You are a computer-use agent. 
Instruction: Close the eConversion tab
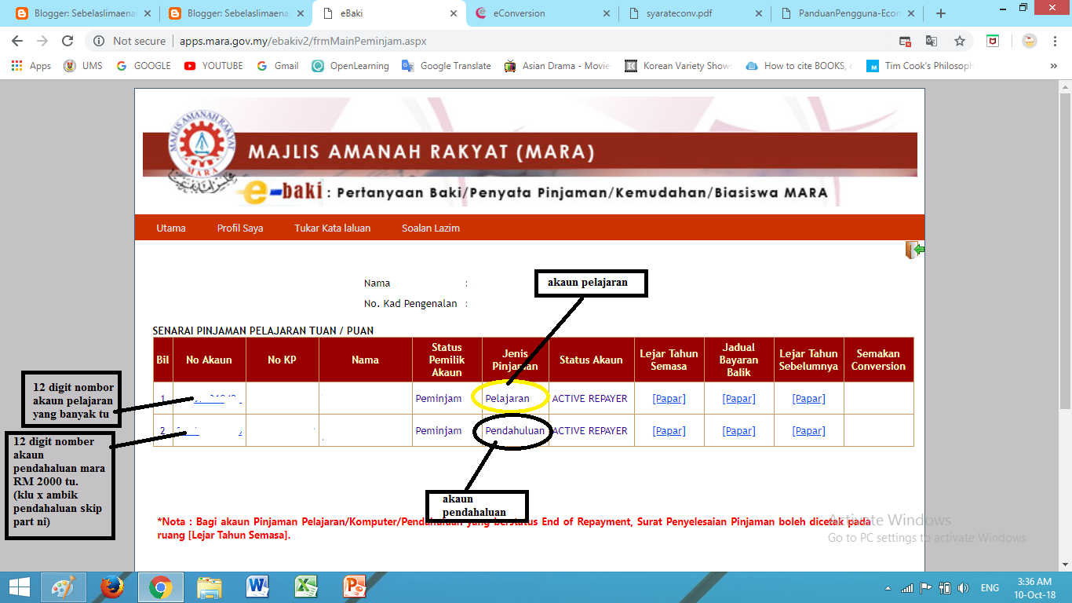click(606, 13)
